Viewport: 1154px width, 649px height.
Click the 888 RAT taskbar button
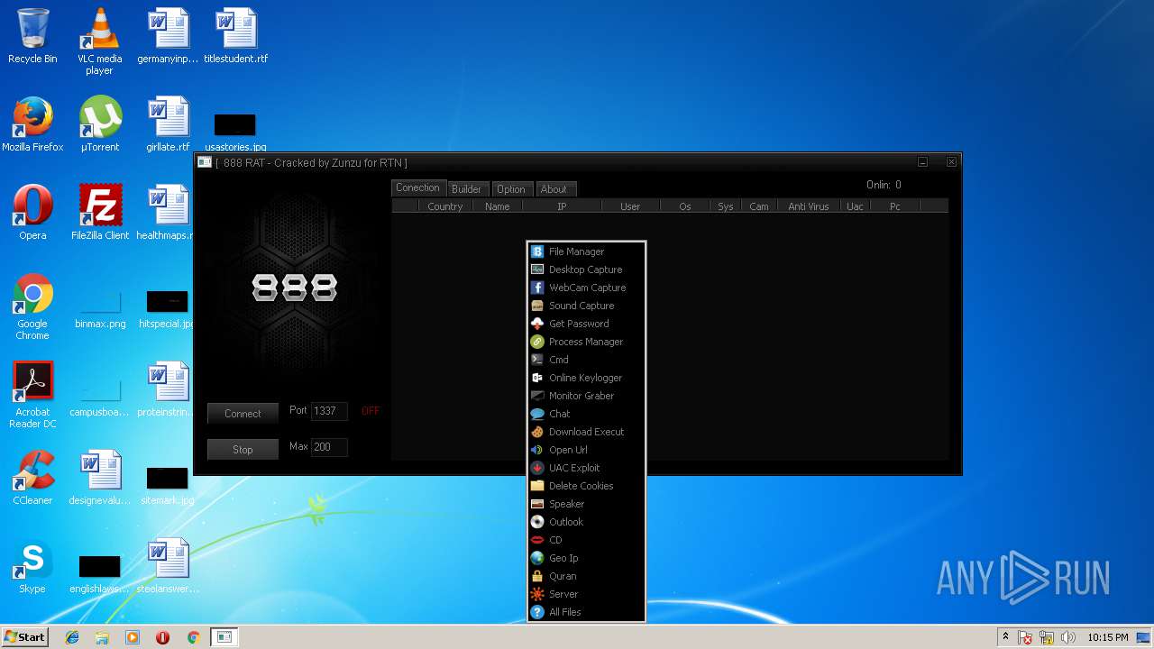point(224,637)
